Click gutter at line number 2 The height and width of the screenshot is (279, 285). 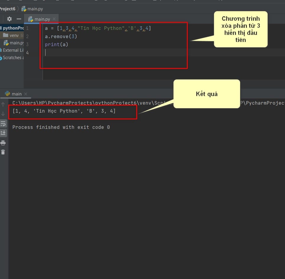click(27, 36)
